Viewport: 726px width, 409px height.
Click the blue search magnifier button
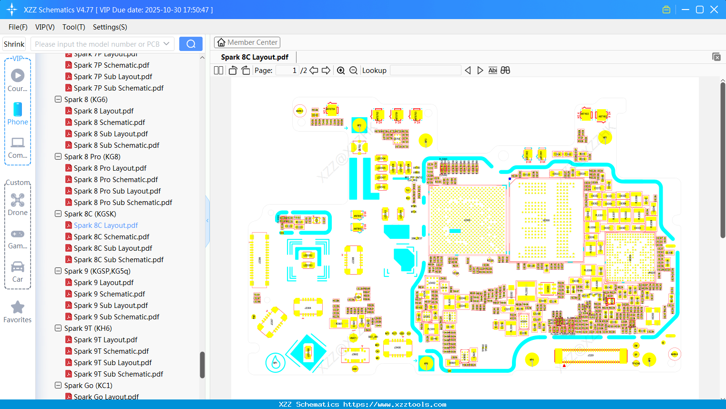click(x=190, y=43)
